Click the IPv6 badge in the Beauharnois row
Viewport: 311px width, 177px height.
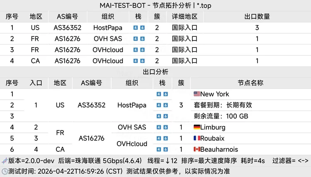click(x=166, y=149)
